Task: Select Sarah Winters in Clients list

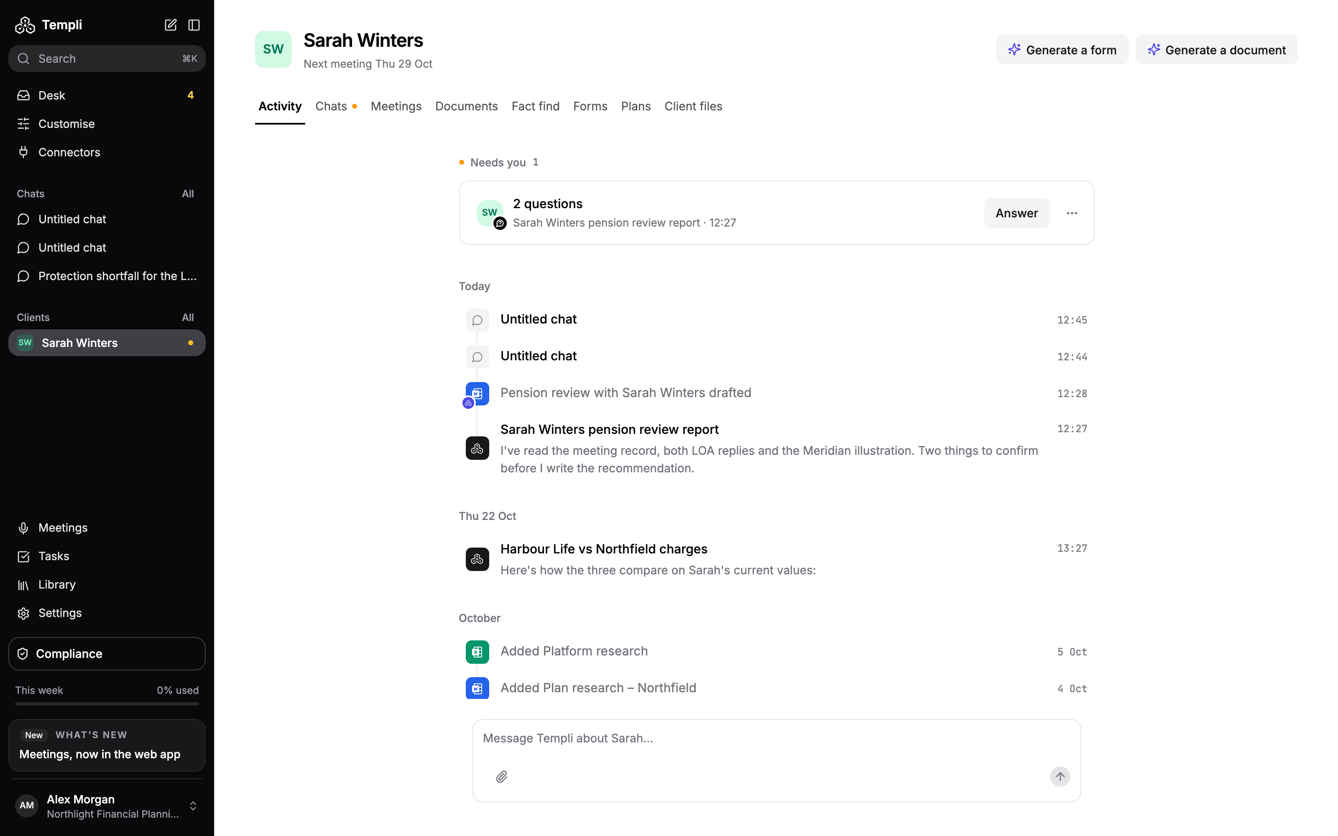Action: click(x=107, y=343)
